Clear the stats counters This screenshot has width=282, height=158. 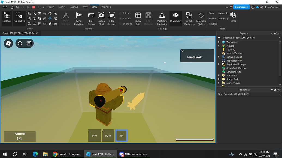233,17
